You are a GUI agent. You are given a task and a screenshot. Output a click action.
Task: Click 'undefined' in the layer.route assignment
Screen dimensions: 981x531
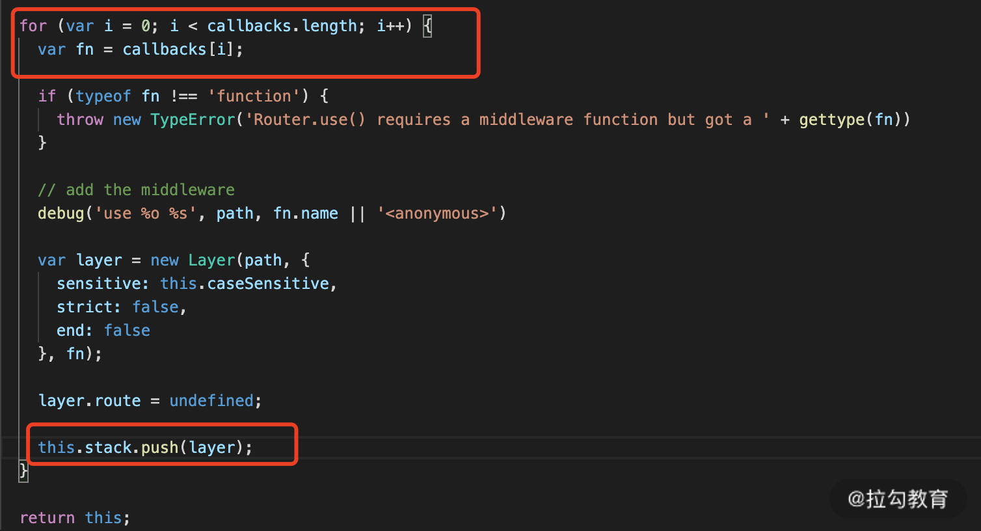211,401
